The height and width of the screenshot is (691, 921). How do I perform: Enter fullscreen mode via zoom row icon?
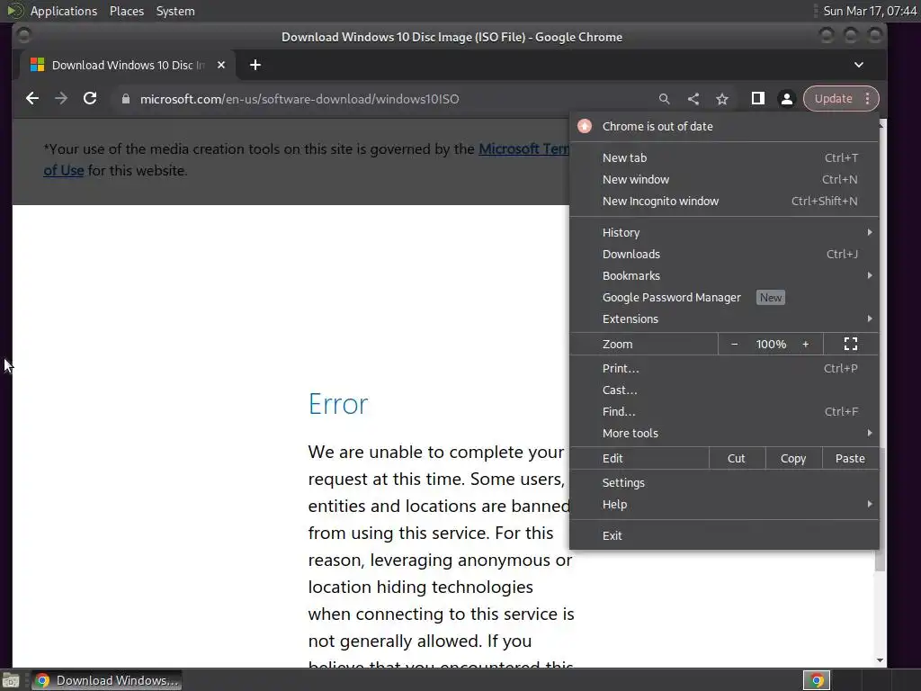tap(851, 345)
